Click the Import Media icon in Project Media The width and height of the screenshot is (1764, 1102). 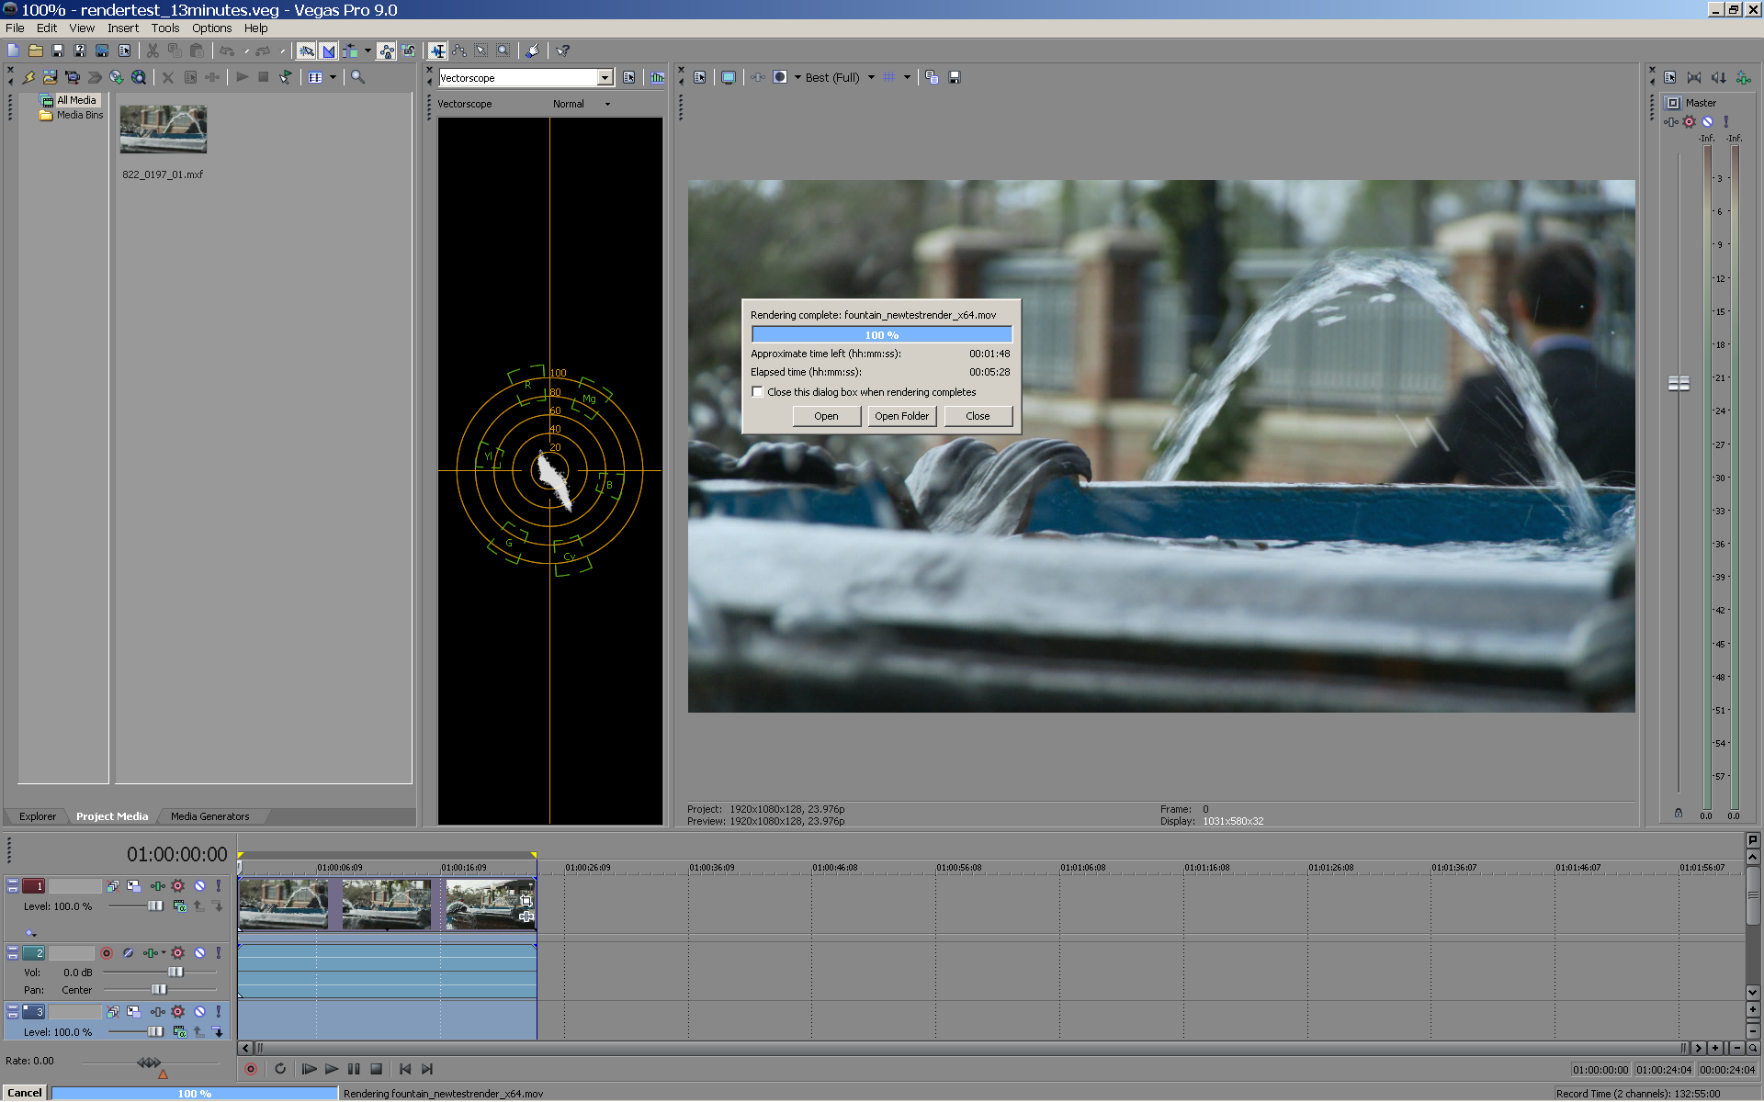coord(51,78)
